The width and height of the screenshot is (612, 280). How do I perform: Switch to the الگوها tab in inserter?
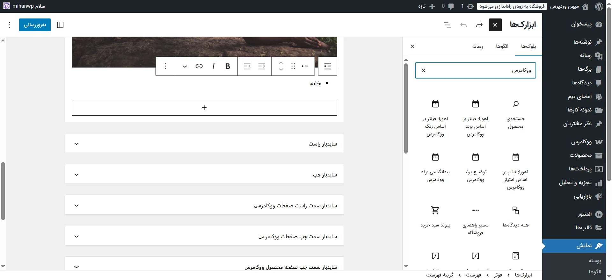coord(502,47)
